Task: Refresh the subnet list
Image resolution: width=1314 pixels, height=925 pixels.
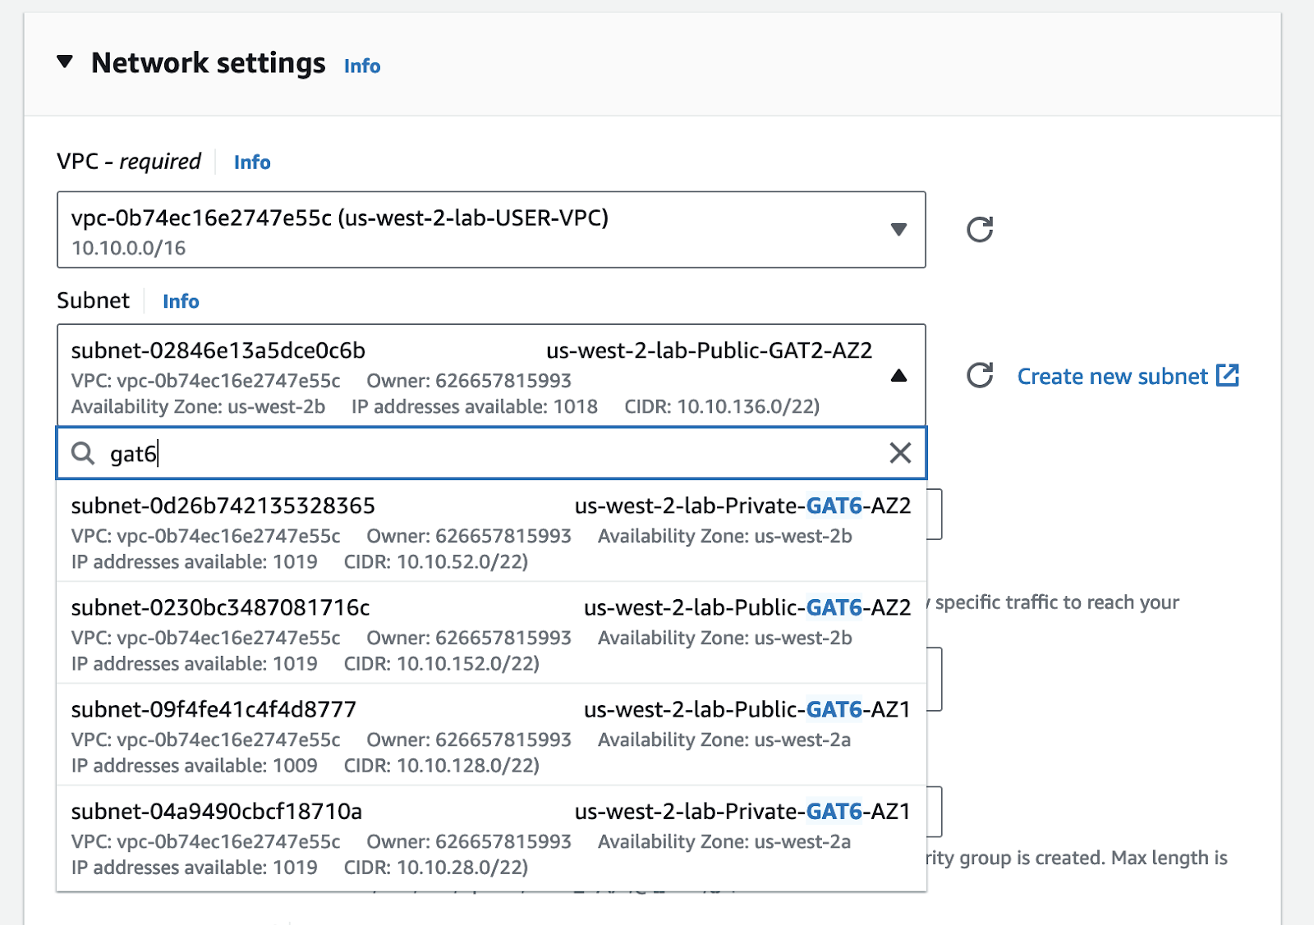Action: (x=979, y=376)
